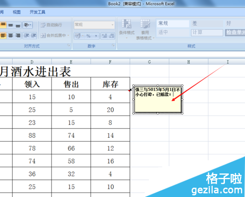245x197 pixels.
Task: Select column I header
Action: [x=228, y=62]
